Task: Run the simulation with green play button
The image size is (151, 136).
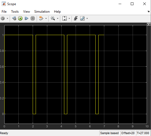Action: (x=20, y=18)
